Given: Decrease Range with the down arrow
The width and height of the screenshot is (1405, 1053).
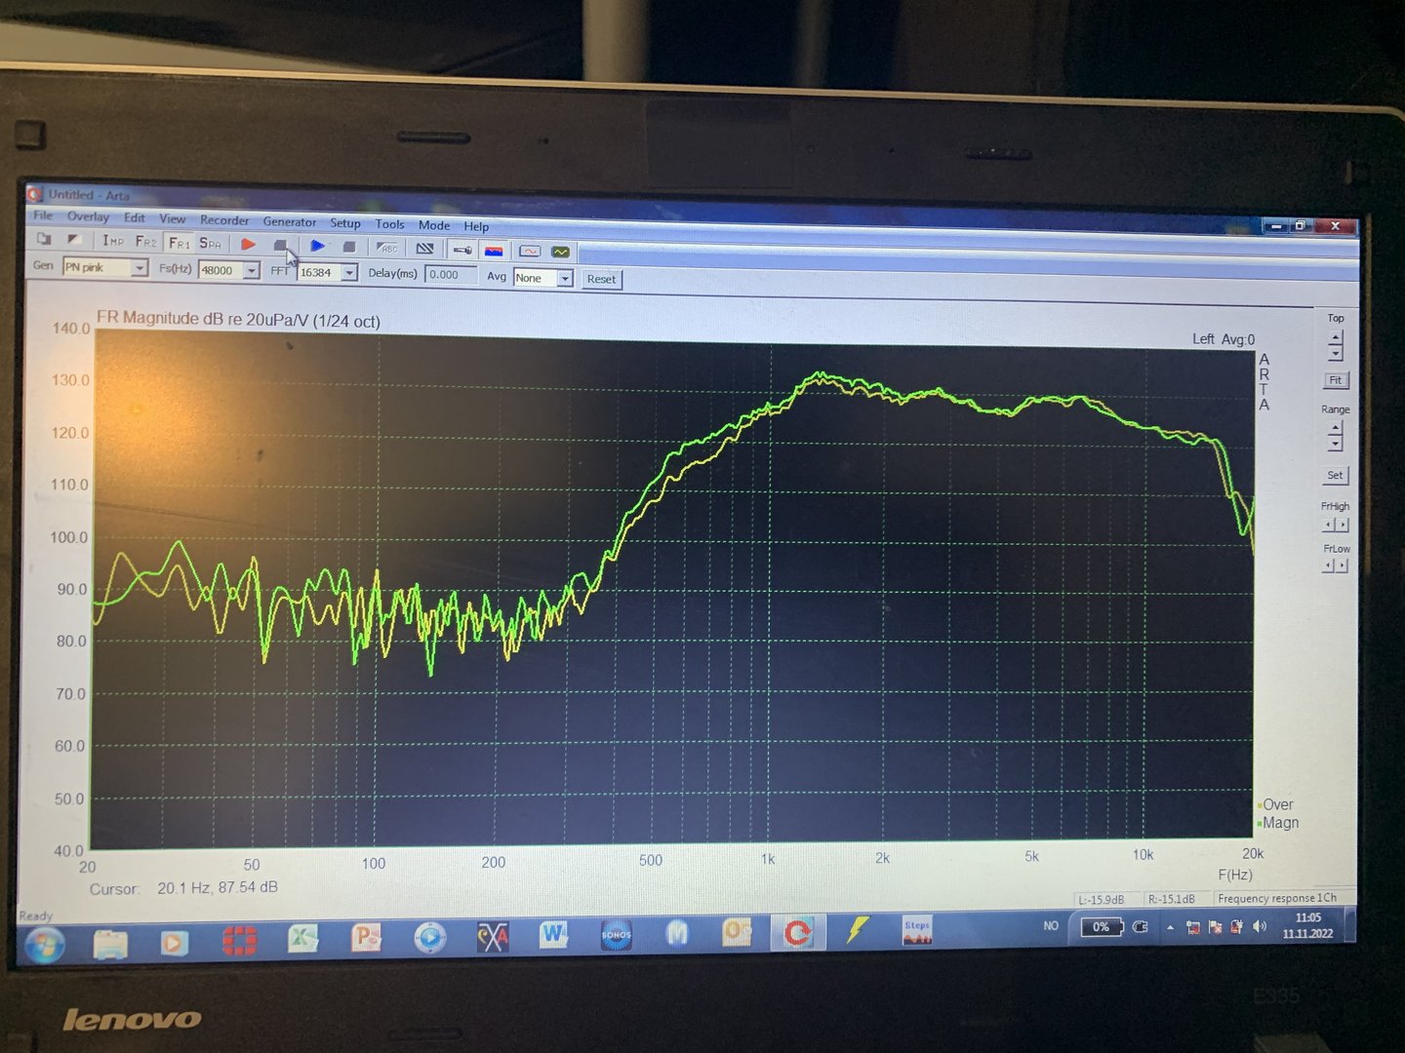Looking at the screenshot, I should 1336,444.
